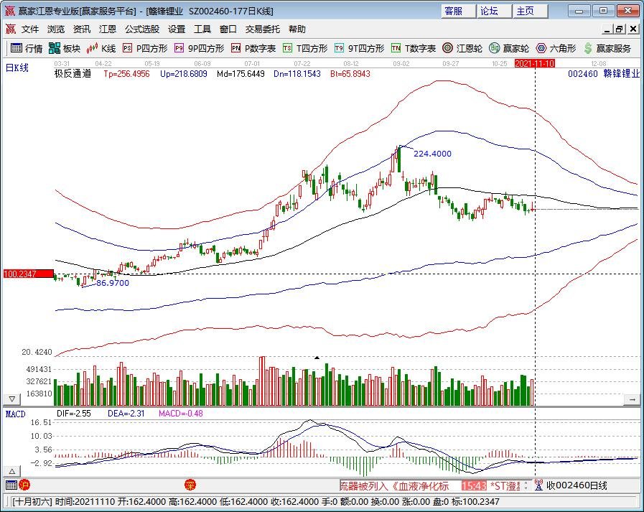Open the 公式选股 menu

[142, 29]
